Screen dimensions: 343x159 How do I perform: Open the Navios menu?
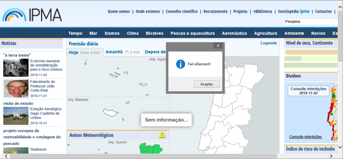(x=318, y=34)
